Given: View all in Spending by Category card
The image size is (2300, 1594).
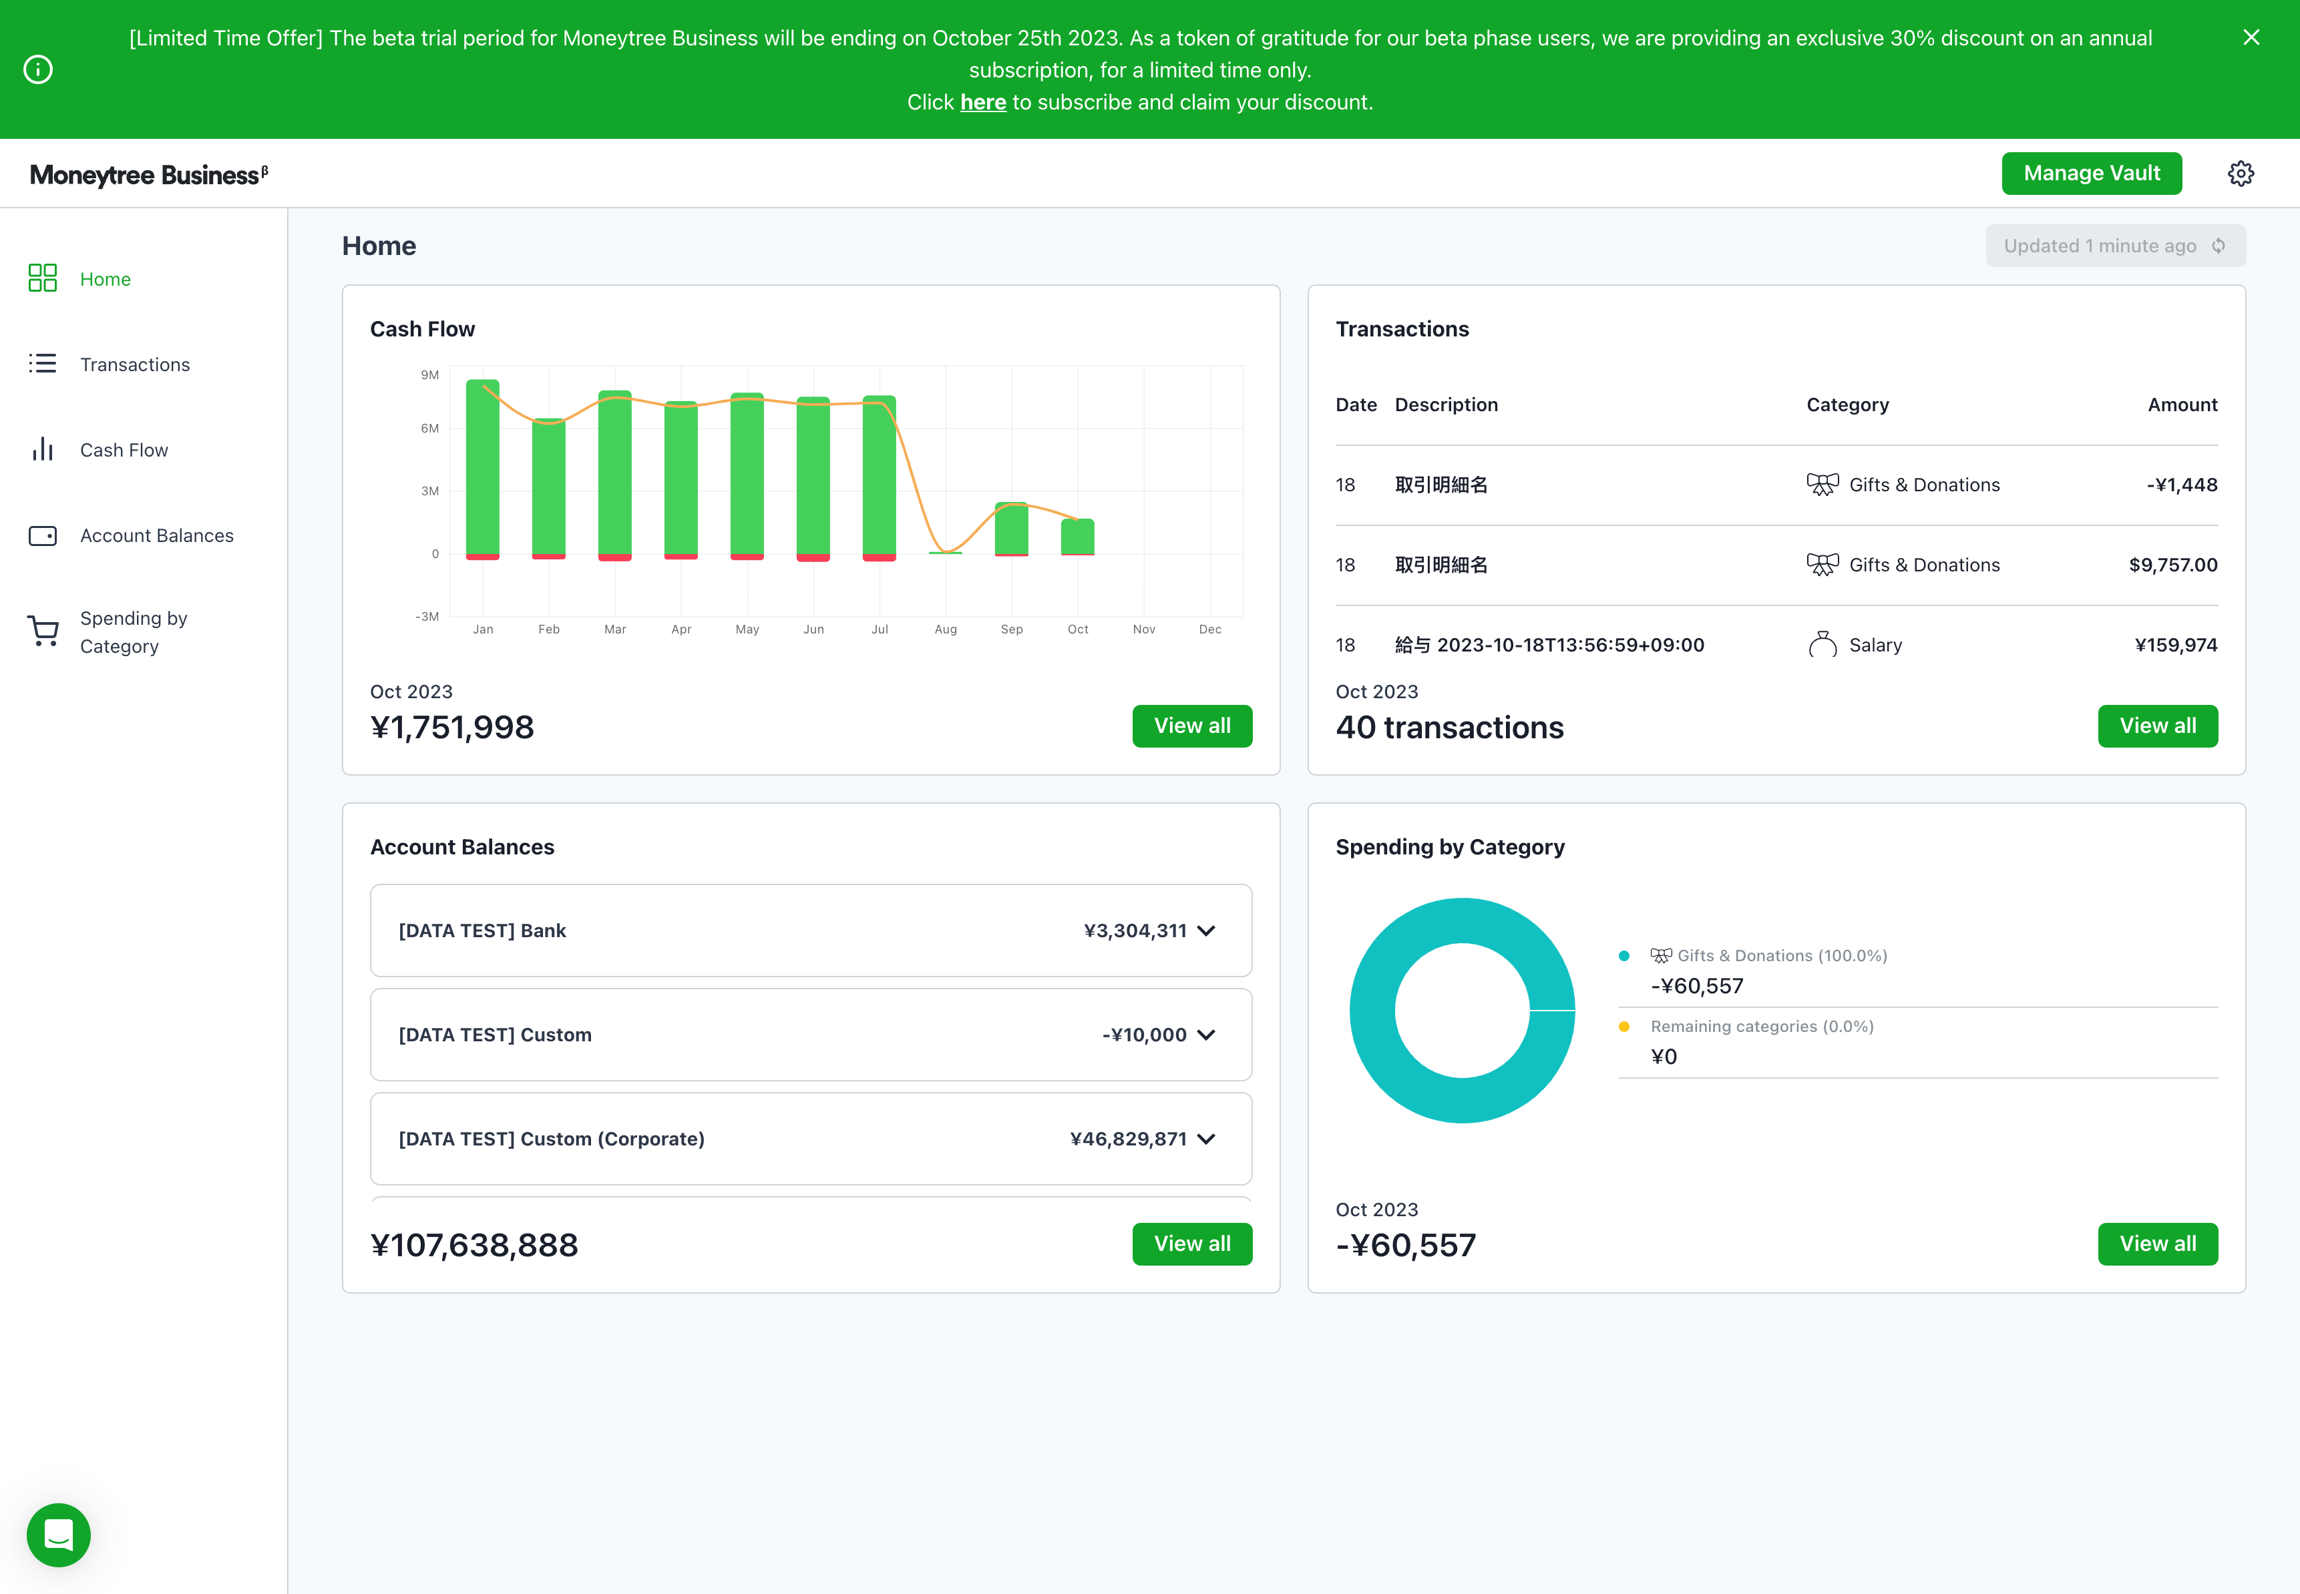Looking at the screenshot, I should pos(2157,1244).
